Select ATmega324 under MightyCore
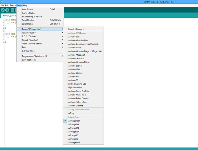 (83, 128)
